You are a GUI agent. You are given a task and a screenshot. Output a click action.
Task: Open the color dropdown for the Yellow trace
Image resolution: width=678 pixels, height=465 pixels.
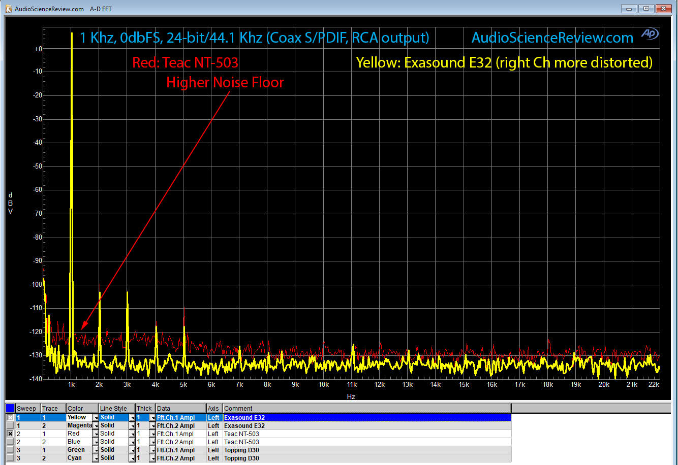95,417
